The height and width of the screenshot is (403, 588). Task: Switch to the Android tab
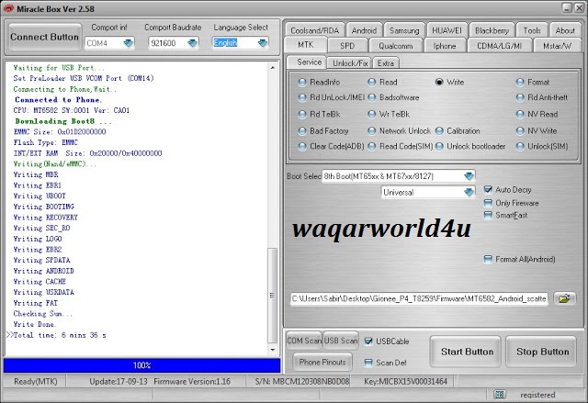click(364, 30)
